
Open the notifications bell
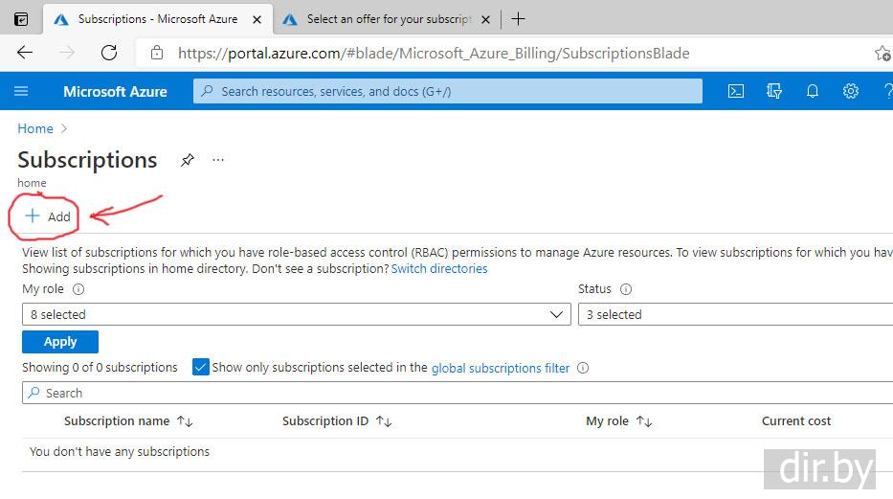[813, 92]
